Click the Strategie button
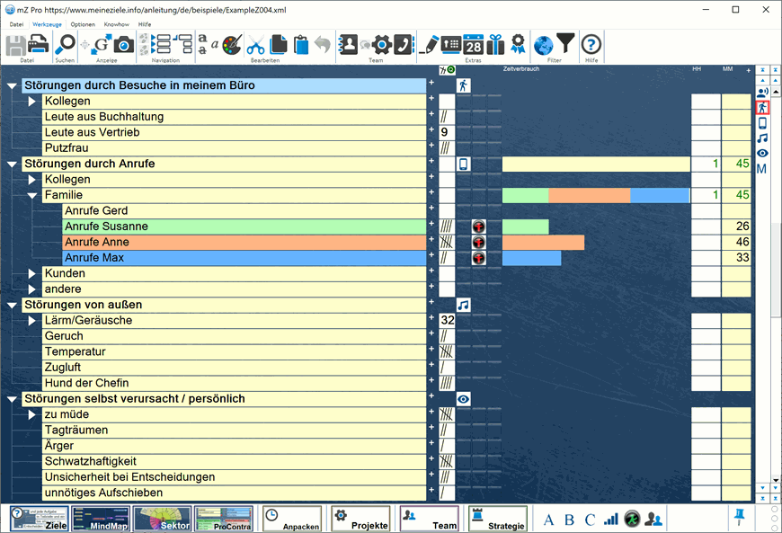This screenshot has width=782, height=533. tap(497, 519)
